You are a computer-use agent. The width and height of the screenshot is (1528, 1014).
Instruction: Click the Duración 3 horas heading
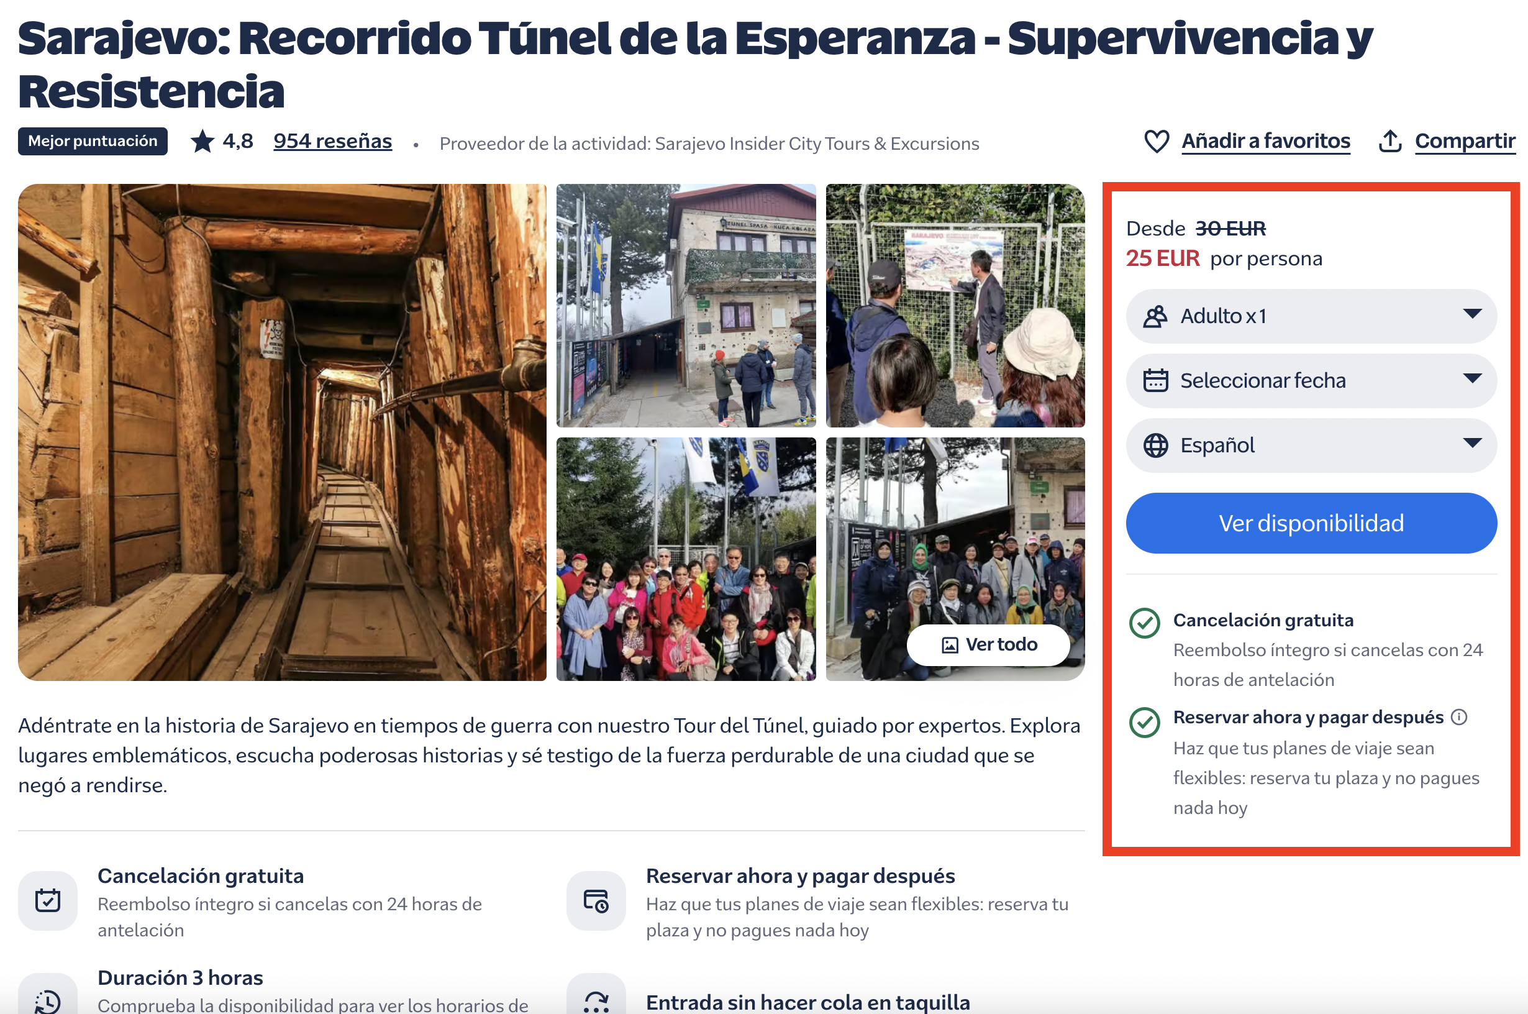point(180,977)
